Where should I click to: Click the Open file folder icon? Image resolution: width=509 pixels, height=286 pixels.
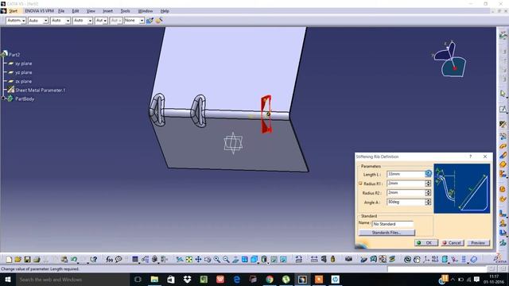click(17, 260)
